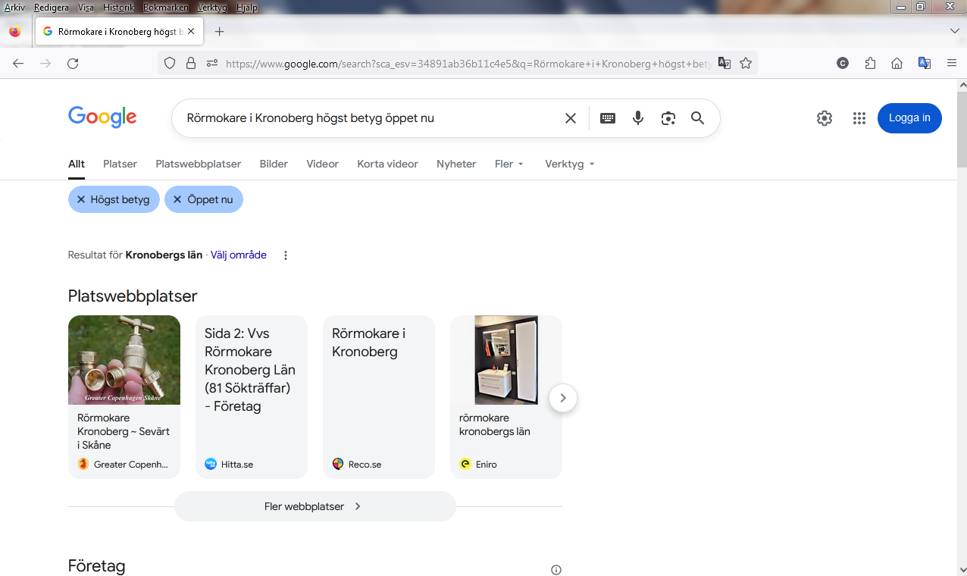The height and width of the screenshot is (576, 967).
Task: Click the Logga in button
Action: pos(909,118)
